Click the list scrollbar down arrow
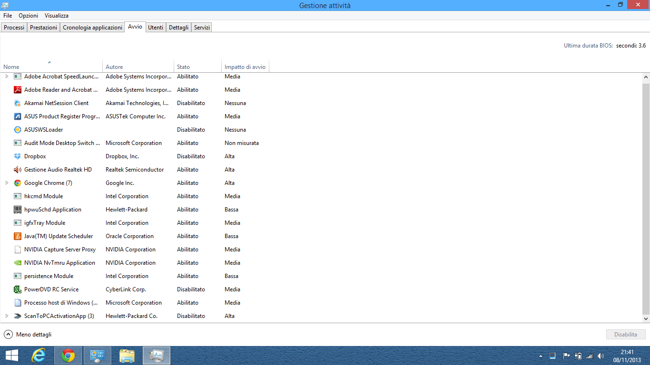 pos(646,319)
